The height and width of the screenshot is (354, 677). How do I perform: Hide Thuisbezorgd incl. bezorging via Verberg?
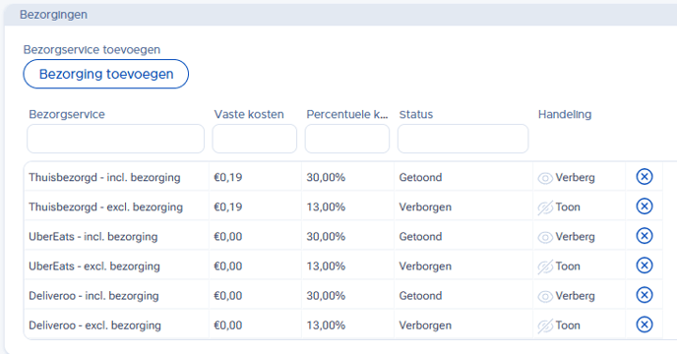(x=567, y=177)
